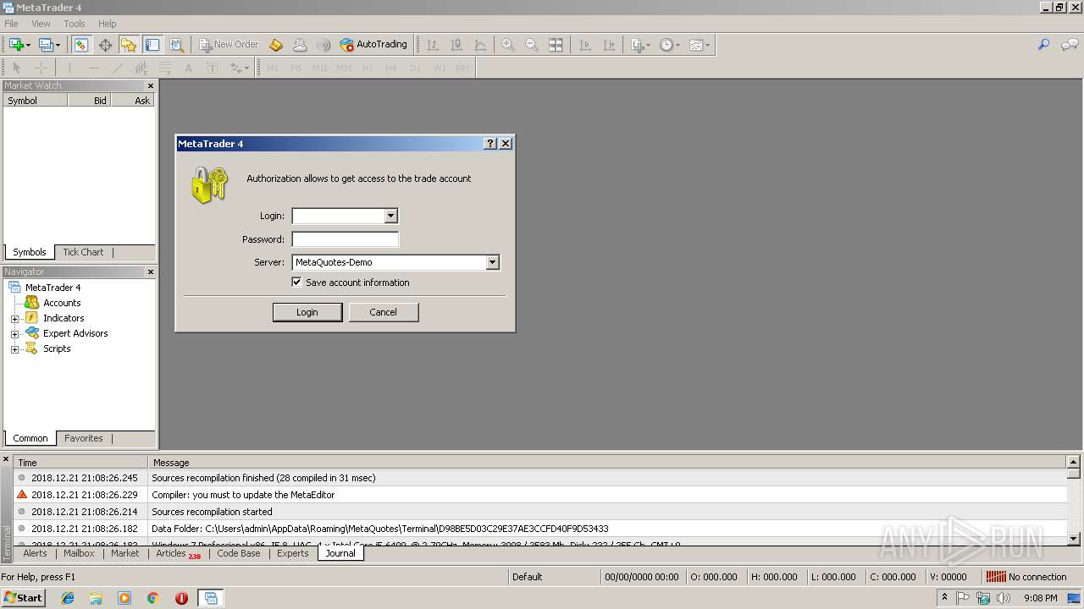The width and height of the screenshot is (1084, 609).
Task: Open the Experts tab in the Terminal
Action: 292,553
